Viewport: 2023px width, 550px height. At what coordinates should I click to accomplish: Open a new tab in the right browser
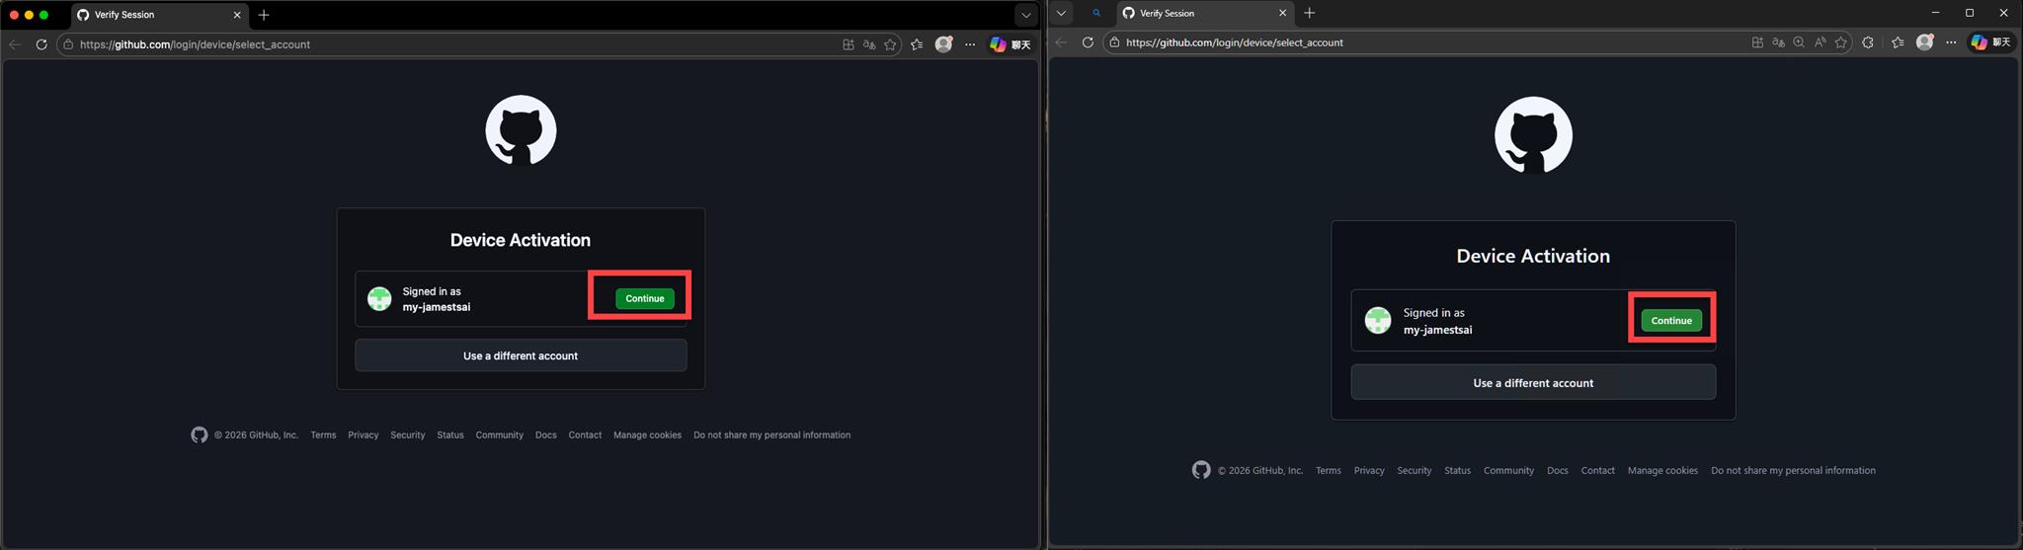1310,13
